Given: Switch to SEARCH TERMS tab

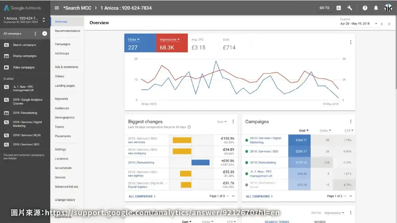Looking at the screenshot, I should click(277, 221).
